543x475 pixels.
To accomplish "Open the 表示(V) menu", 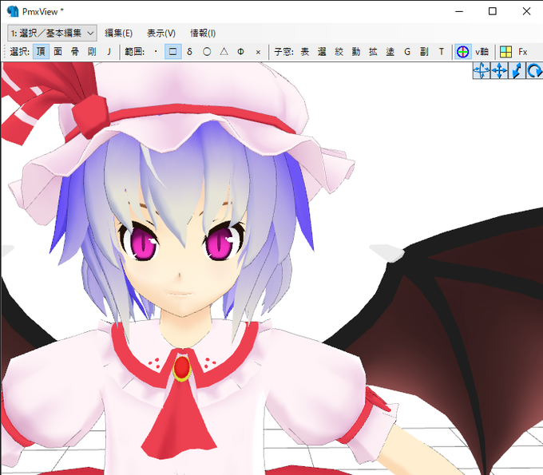I will (x=161, y=33).
